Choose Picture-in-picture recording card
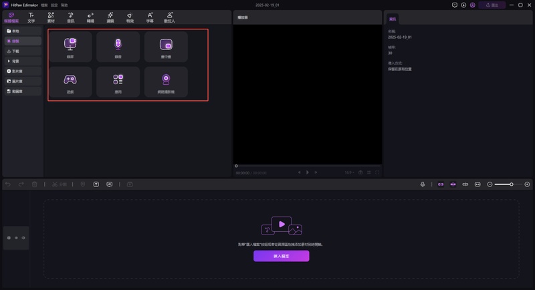 coord(166,47)
